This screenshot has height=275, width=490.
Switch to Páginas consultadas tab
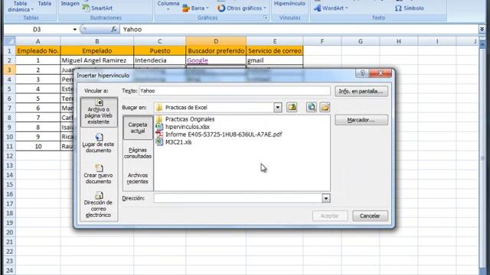(x=138, y=153)
